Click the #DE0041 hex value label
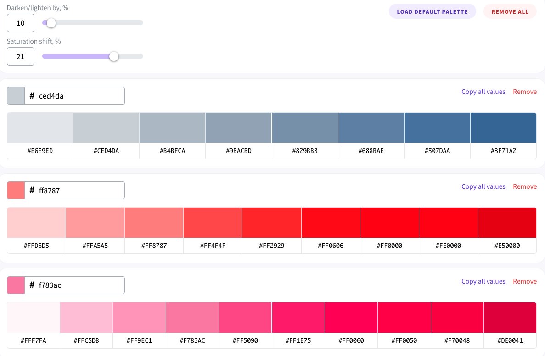The height and width of the screenshot is (356, 545). [510, 340]
